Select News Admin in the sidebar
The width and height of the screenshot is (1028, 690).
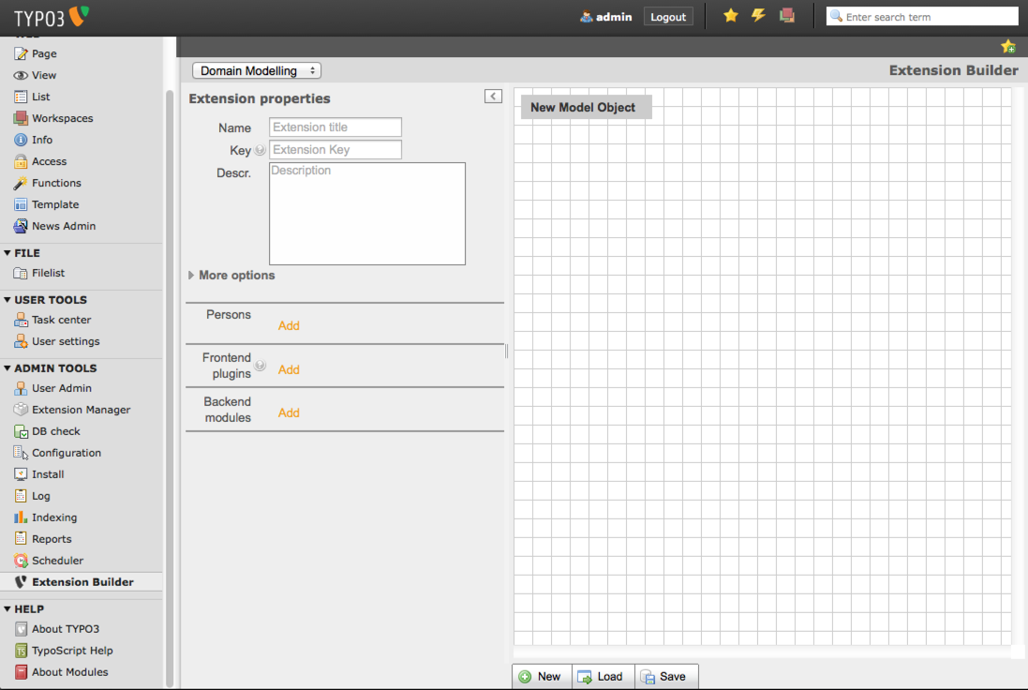(x=64, y=226)
